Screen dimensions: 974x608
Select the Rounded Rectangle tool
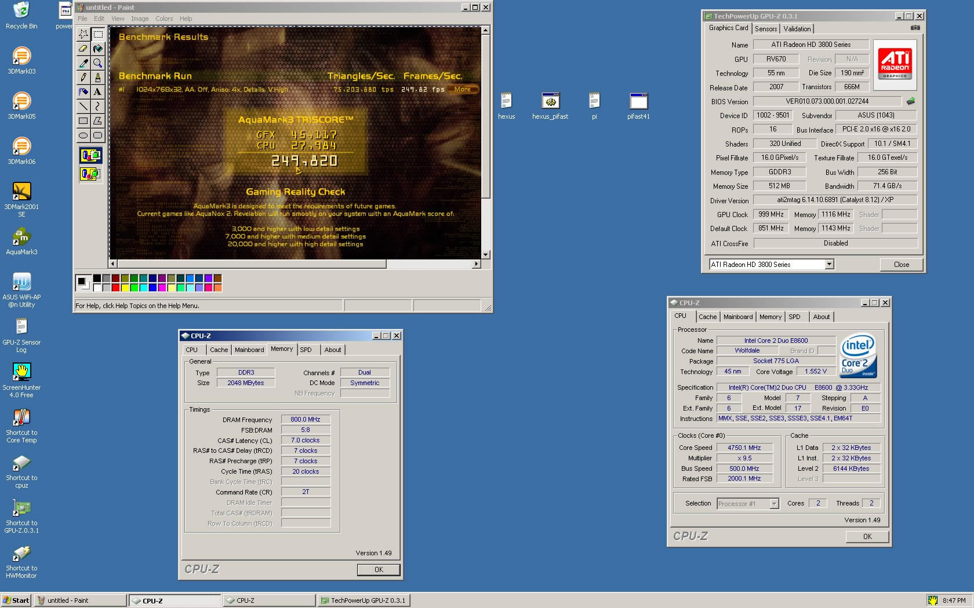click(x=98, y=135)
